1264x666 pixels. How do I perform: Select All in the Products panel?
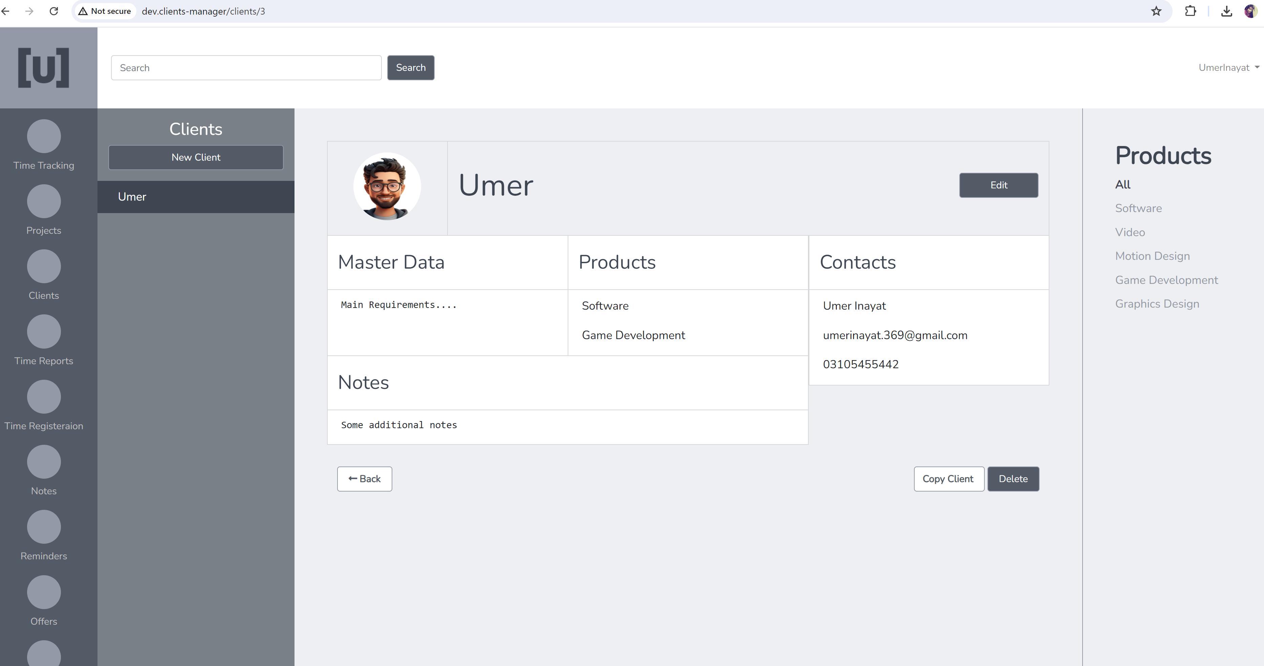[x=1123, y=184]
